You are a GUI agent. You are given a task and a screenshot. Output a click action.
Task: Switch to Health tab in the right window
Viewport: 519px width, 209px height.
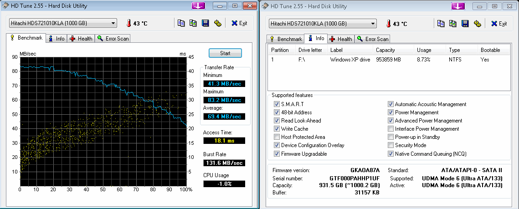click(x=341, y=39)
